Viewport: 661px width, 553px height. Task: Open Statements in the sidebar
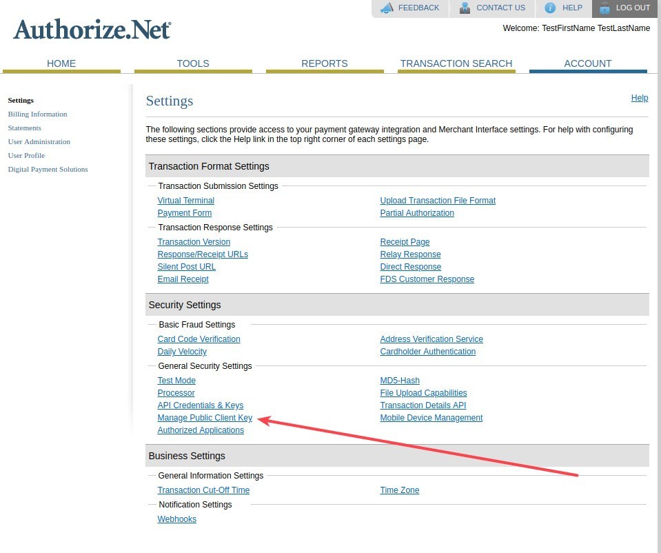click(x=24, y=128)
